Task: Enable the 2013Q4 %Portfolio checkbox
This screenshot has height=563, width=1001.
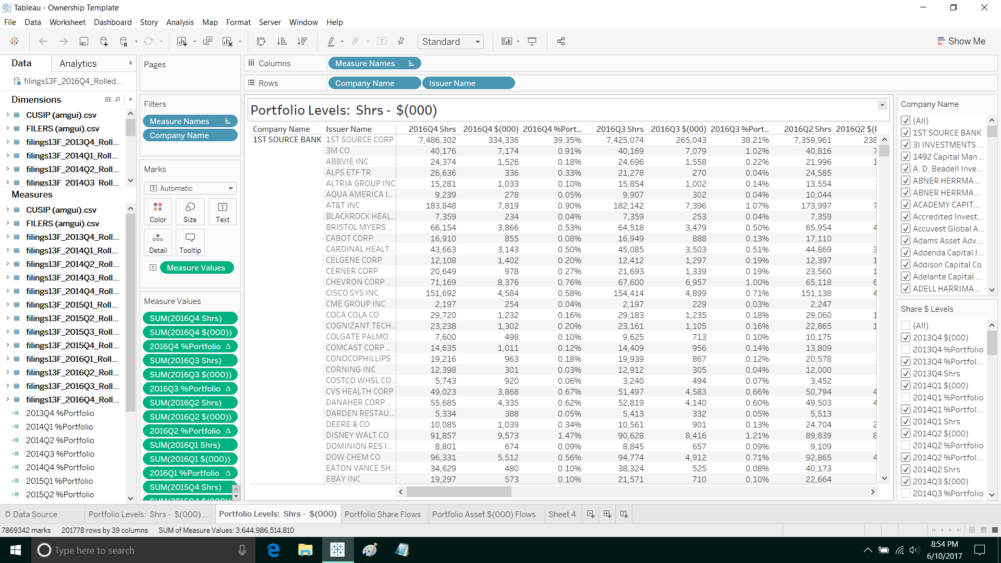Action: pyautogui.click(x=906, y=349)
